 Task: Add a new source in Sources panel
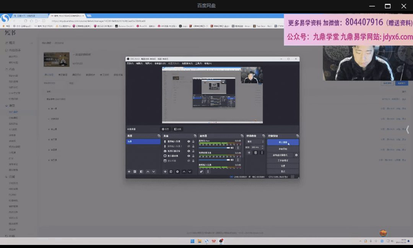pyautogui.click(x=165, y=172)
